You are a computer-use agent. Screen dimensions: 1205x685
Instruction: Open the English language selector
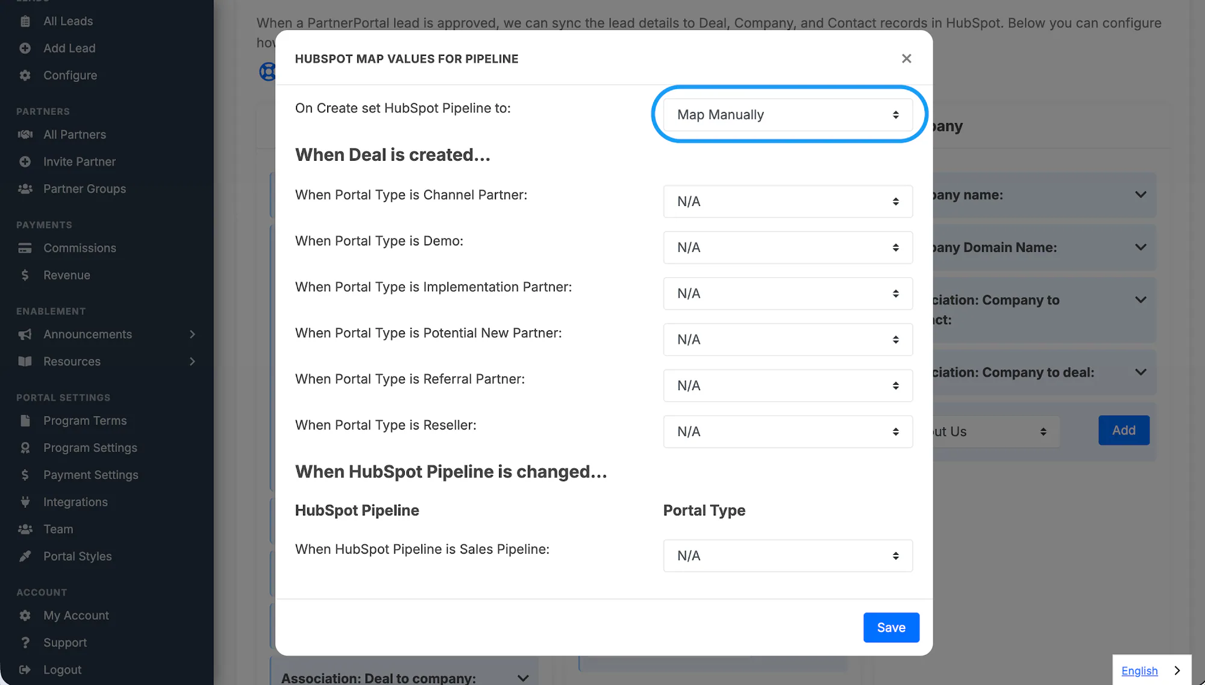tap(1139, 671)
